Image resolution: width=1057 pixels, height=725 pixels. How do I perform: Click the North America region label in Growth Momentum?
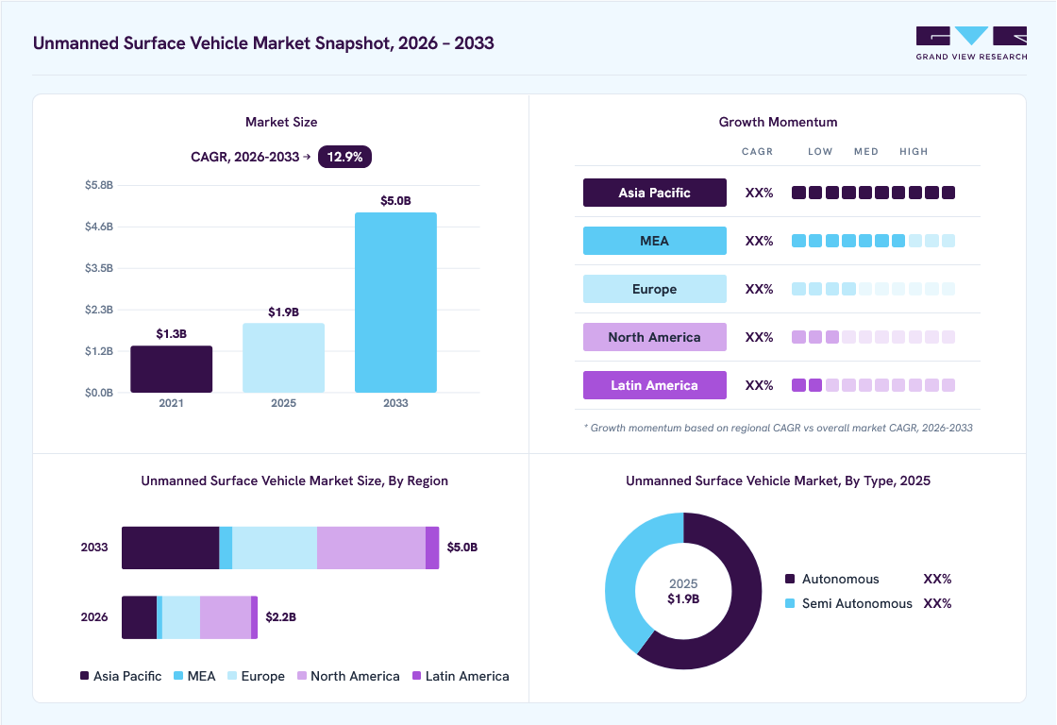pyautogui.click(x=655, y=337)
